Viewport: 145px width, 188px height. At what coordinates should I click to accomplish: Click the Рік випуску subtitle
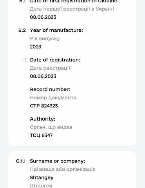coord(45,39)
